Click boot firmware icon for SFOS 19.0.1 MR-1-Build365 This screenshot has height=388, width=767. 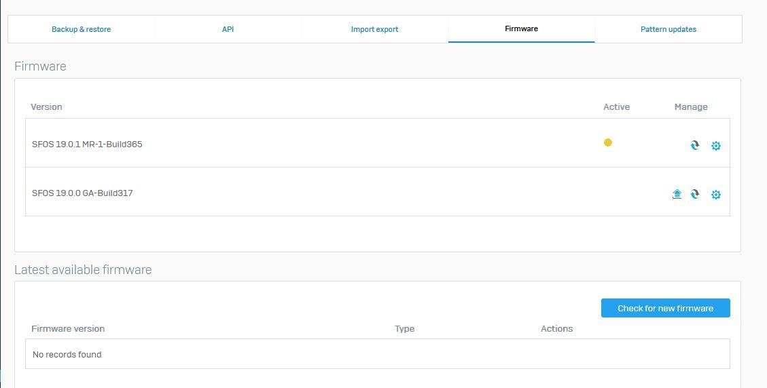click(695, 145)
